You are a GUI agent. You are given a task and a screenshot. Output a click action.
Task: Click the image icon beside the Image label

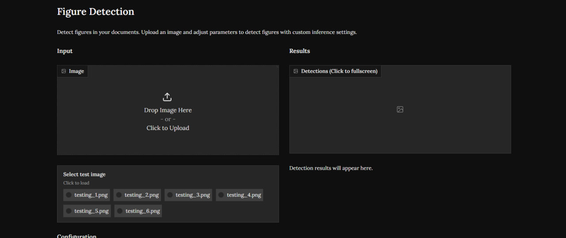point(64,71)
